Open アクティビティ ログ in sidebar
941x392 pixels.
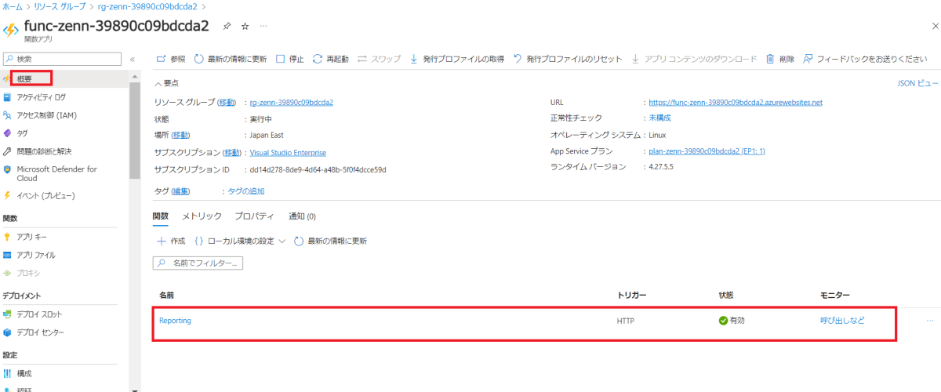(42, 97)
